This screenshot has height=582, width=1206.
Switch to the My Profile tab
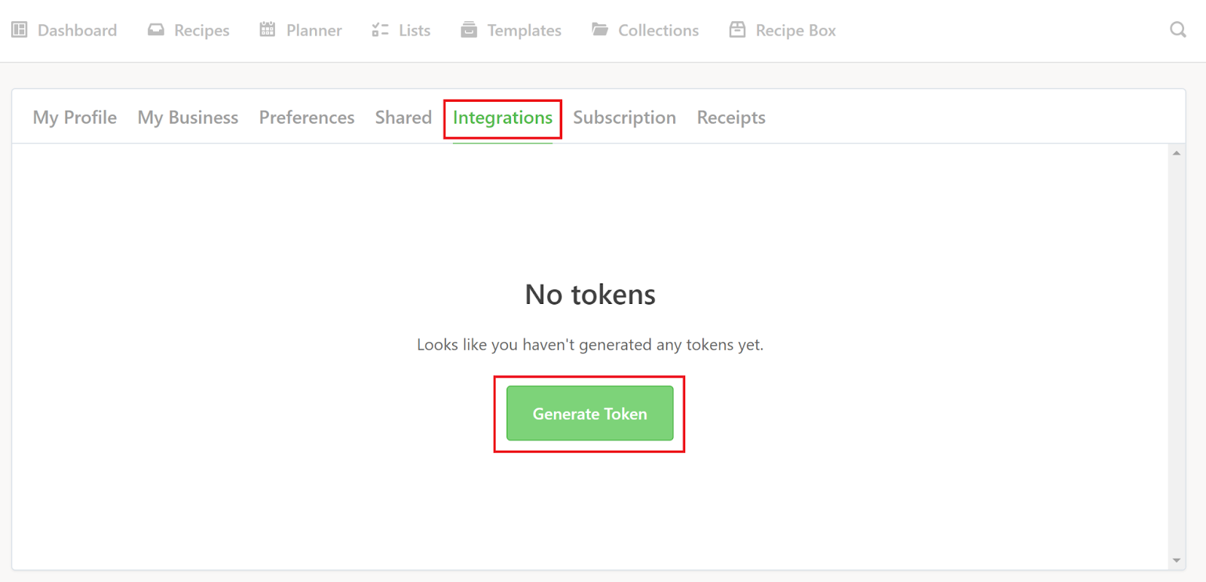75,118
